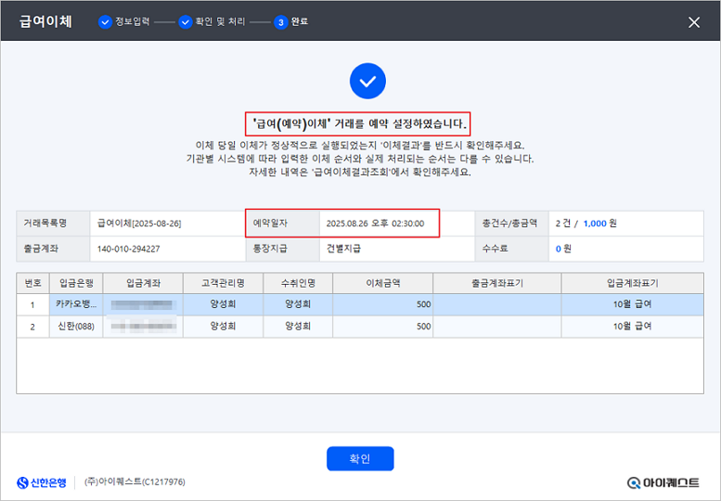This screenshot has width=721, height=501.
Task: Click row number 1 cell
Action: pos(32,304)
